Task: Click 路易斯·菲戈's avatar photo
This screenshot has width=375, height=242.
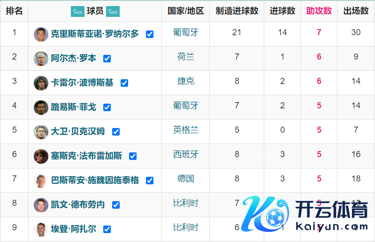Action: (x=41, y=107)
